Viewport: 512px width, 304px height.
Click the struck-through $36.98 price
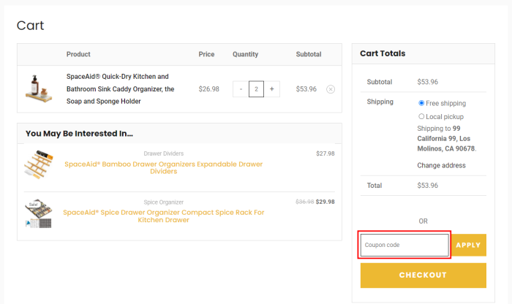pyautogui.click(x=305, y=202)
